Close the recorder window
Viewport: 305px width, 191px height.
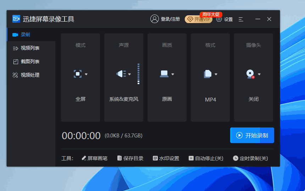coord(269,19)
